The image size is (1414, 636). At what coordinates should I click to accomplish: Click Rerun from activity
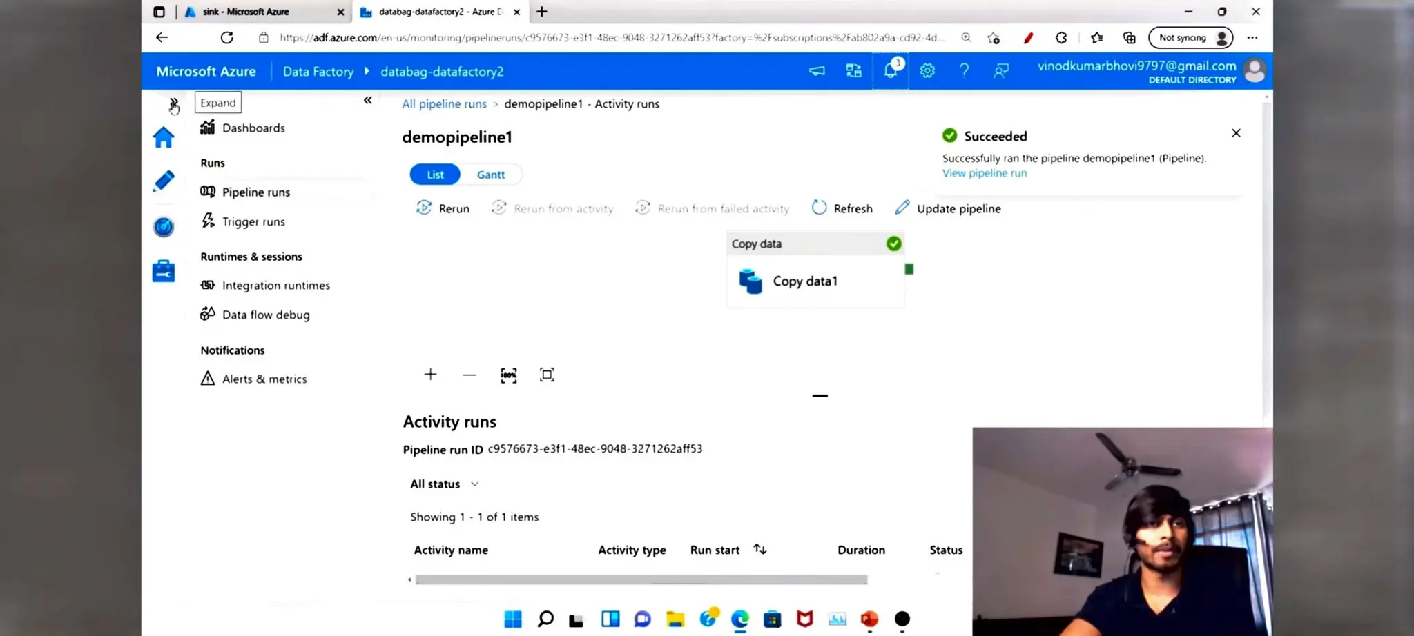[552, 208]
